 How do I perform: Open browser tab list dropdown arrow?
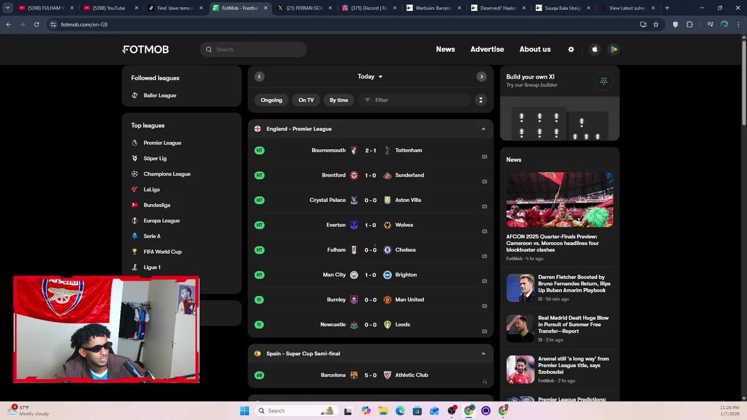coord(7,8)
